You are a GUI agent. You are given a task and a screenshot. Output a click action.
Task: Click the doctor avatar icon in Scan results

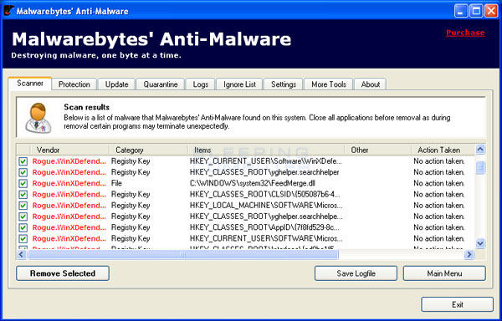click(x=38, y=118)
